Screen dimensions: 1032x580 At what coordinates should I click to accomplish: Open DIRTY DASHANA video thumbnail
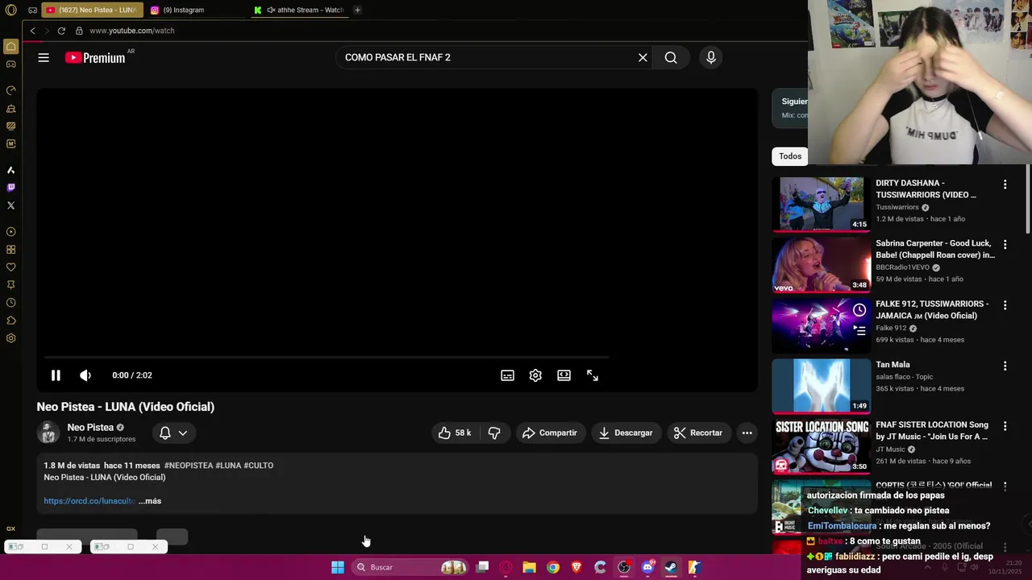821,204
